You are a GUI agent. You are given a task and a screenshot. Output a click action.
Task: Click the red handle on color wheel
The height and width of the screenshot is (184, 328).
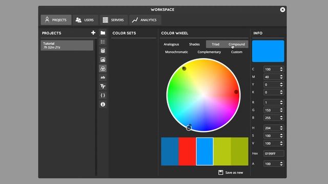pos(236,92)
